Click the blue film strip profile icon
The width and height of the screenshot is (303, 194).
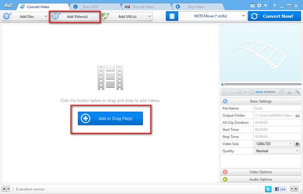click(172, 16)
